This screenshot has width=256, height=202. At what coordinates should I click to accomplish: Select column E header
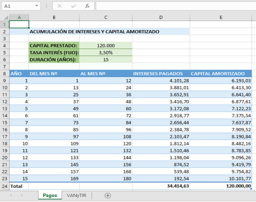(x=221, y=17)
